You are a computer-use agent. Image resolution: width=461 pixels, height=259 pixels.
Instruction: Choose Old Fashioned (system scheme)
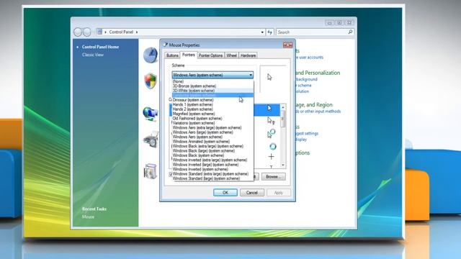click(212, 118)
